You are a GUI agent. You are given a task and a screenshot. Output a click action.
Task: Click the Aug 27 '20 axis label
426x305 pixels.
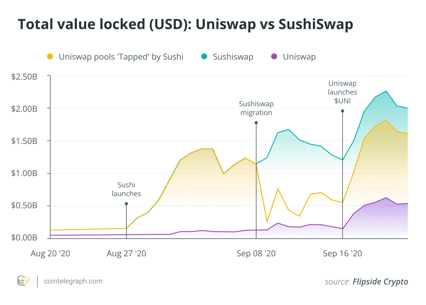point(126,254)
